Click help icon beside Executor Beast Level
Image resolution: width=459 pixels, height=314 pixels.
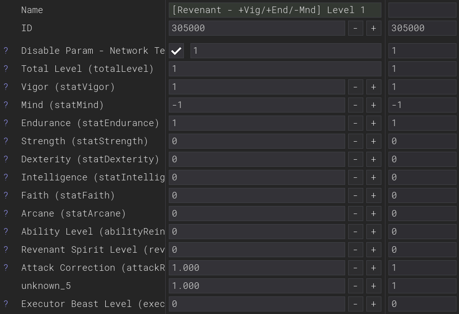coord(6,304)
